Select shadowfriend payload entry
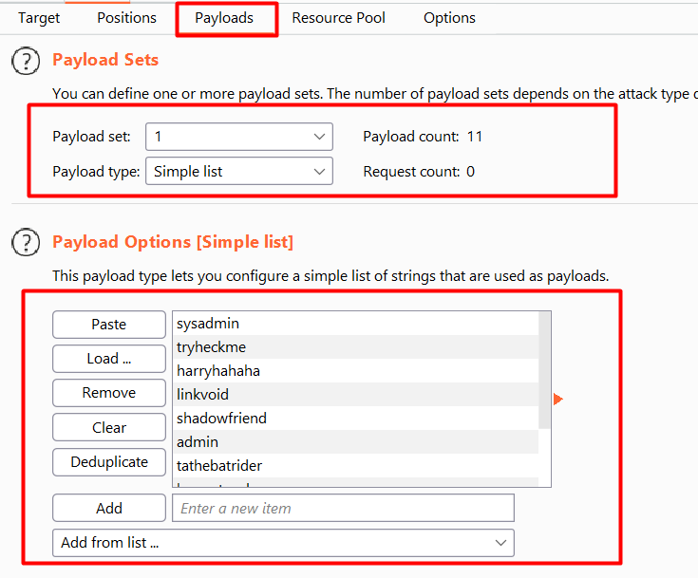The height and width of the screenshot is (578, 698). (x=356, y=419)
